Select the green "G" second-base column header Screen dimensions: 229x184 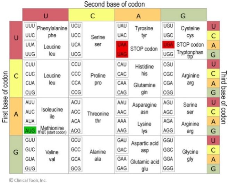pyautogui.click(x=184, y=15)
